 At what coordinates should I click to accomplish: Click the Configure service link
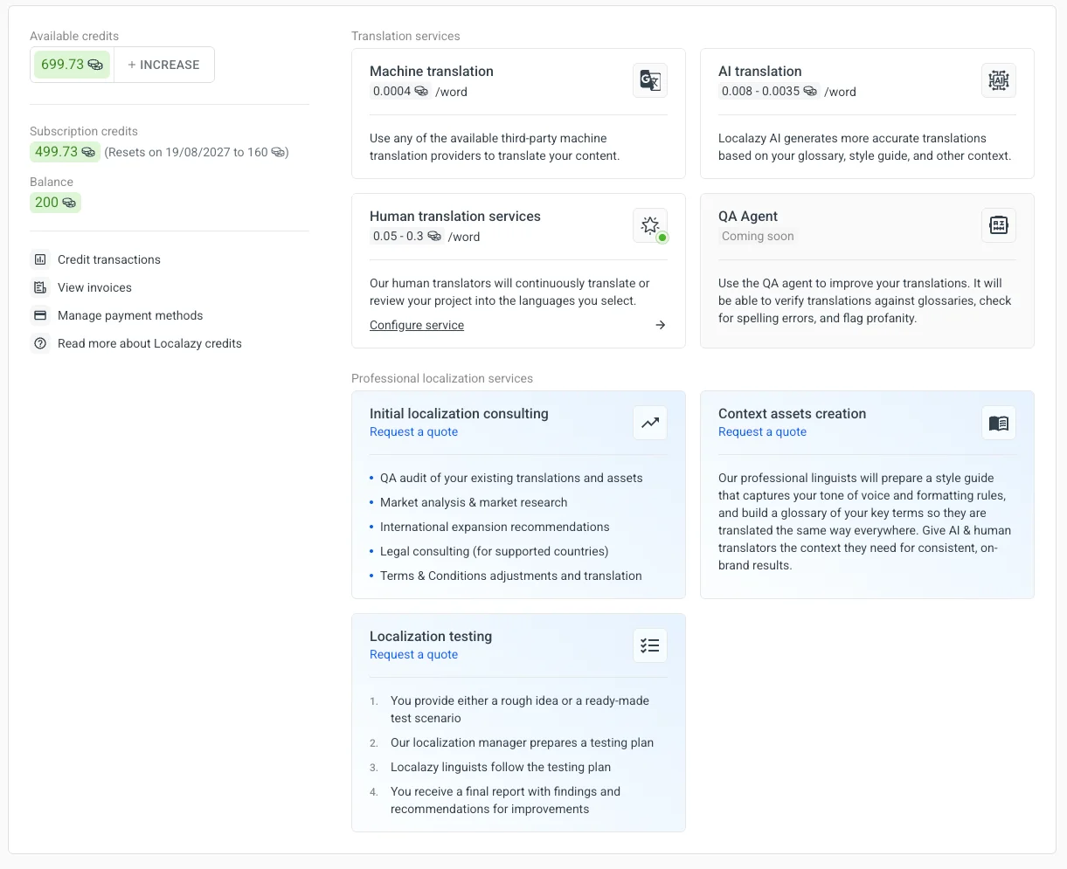coord(417,325)
